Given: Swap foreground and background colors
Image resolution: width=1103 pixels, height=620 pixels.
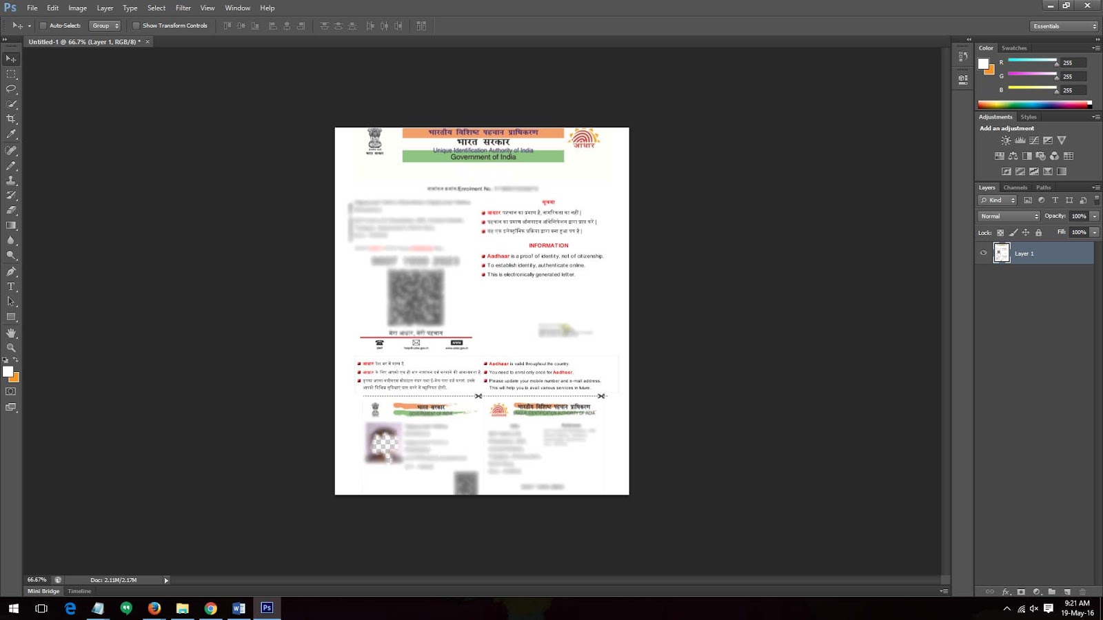Looking at the screenshot, I should [x=16, y=360].
